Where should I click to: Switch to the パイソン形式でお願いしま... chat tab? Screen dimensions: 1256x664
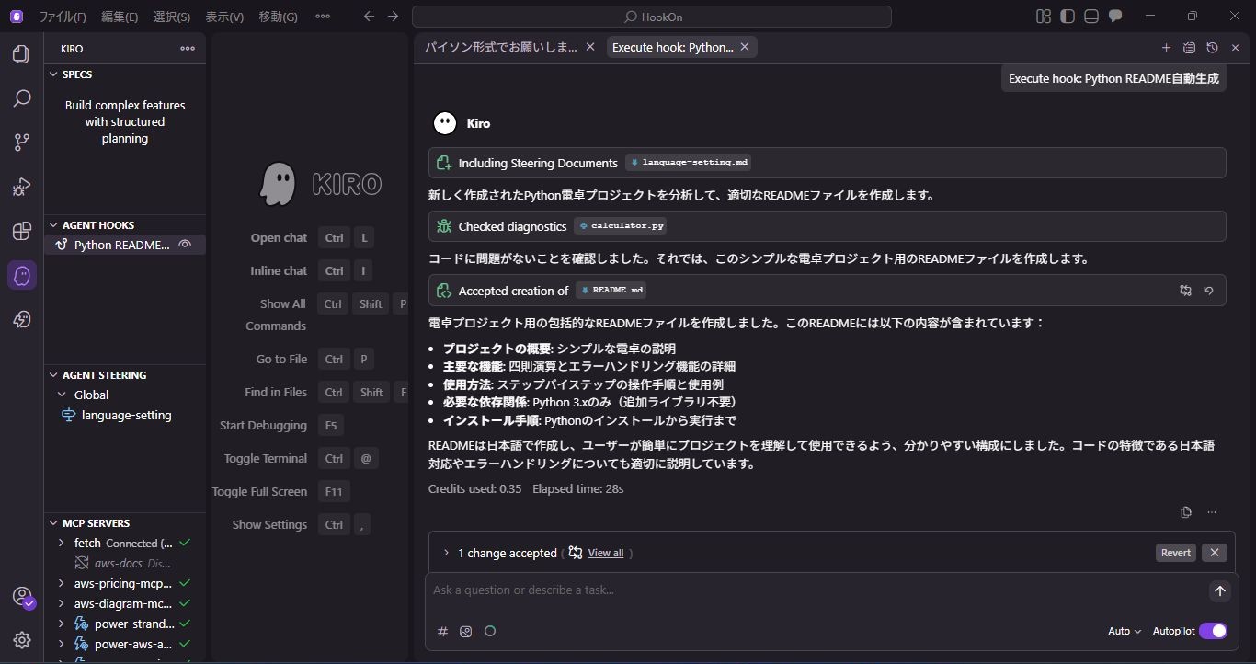[x=500, y=47]
